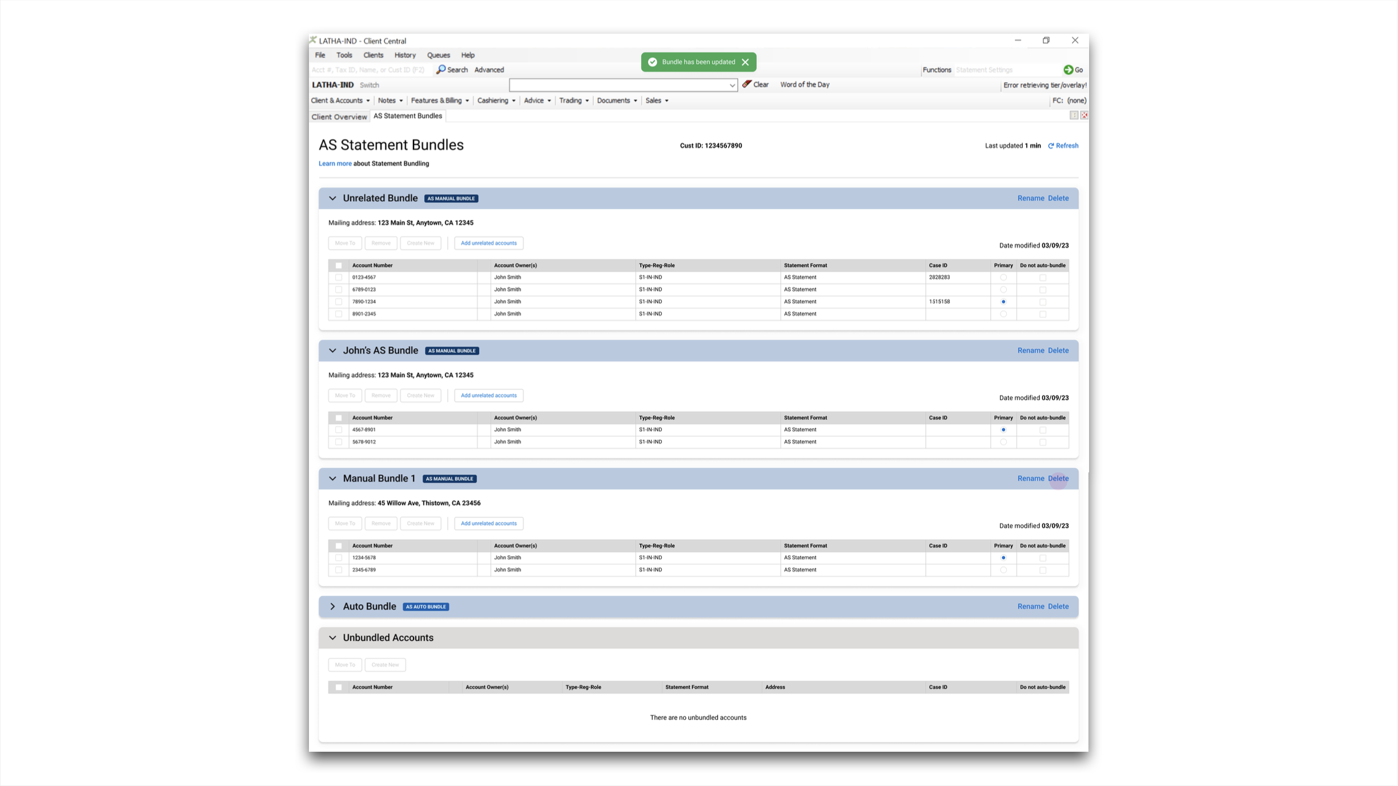
Task: Expand the Auto Bundle section
Action: pyautogui.click(x=332, y=607)
